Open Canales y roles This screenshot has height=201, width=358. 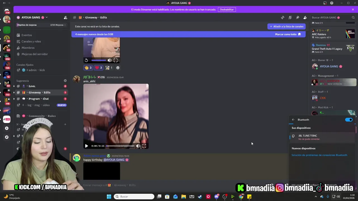pyautogui.click(x=41, y=41)
